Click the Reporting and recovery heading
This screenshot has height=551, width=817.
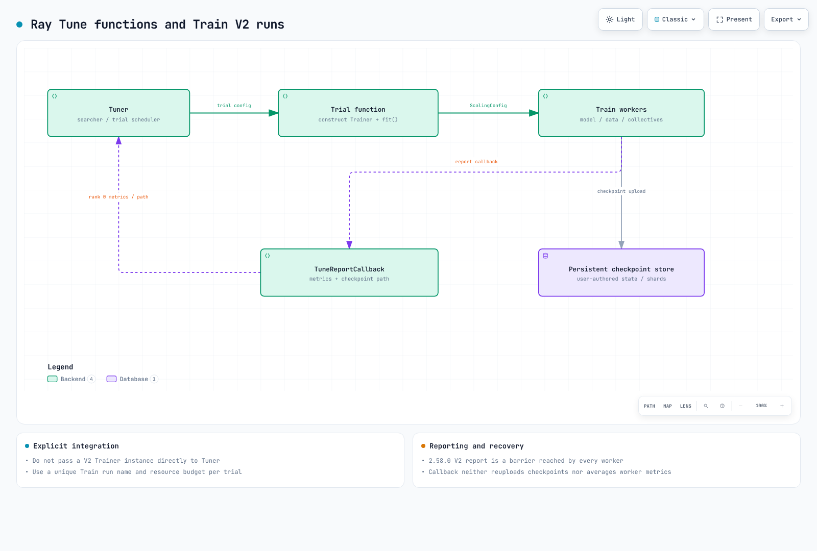tap(476, 446)
